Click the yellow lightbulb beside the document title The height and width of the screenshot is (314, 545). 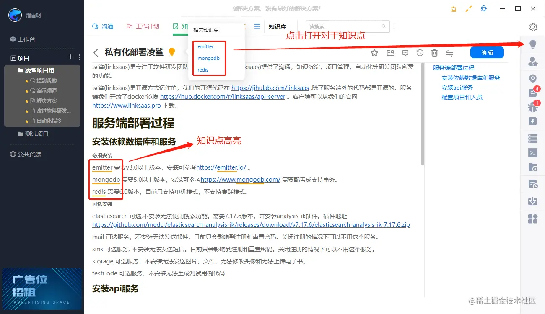[171, 52]
